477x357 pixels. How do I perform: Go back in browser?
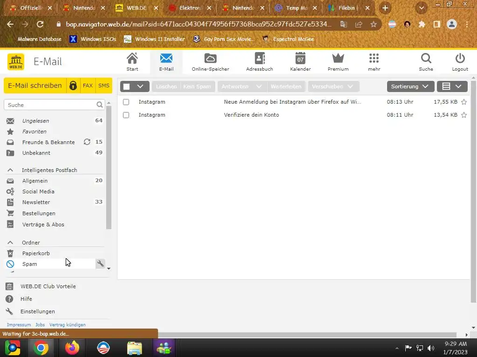[x=10, y=24]
